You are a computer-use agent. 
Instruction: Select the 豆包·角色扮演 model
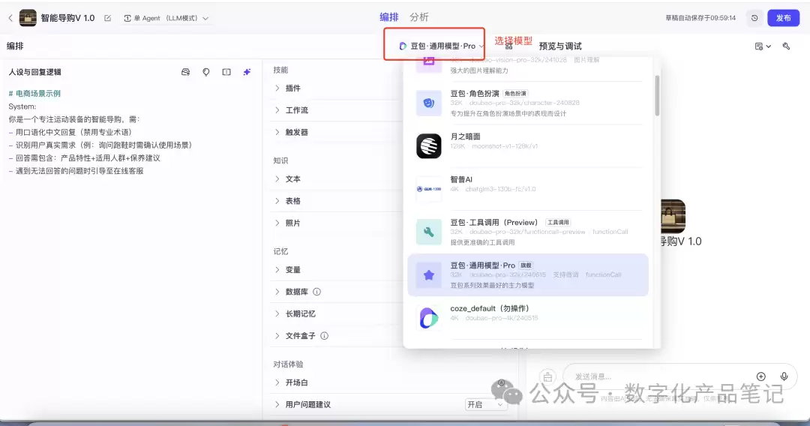point(528,103)
